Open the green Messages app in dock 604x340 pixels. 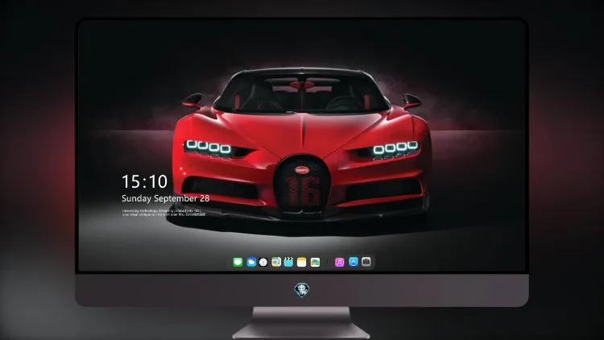238,262
